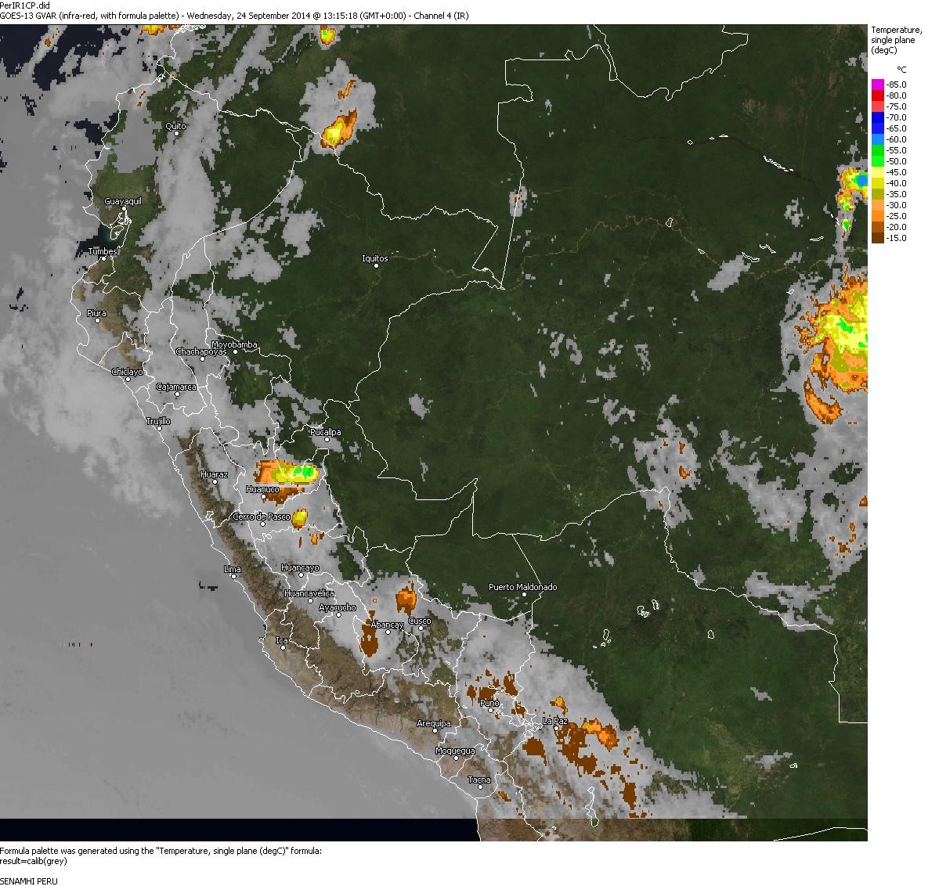939x886 pixels.
Task: Pick the La Paz location marker
Action: coord(556,729)
